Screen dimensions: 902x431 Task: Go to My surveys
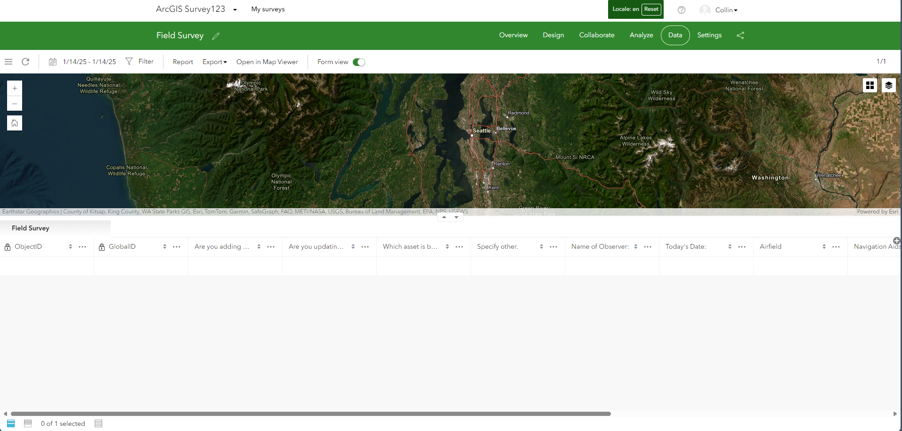[x=268, y=9]
